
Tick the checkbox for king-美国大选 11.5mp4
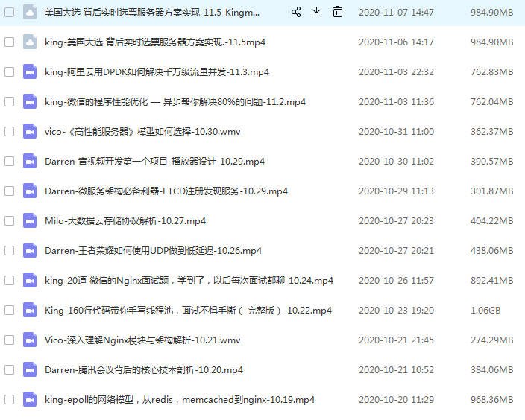(x=10, y=42)
